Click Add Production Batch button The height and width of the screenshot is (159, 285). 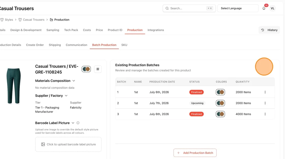[195, 153]
